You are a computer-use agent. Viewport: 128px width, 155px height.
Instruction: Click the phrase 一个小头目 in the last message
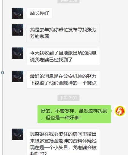tap(56, 148)
